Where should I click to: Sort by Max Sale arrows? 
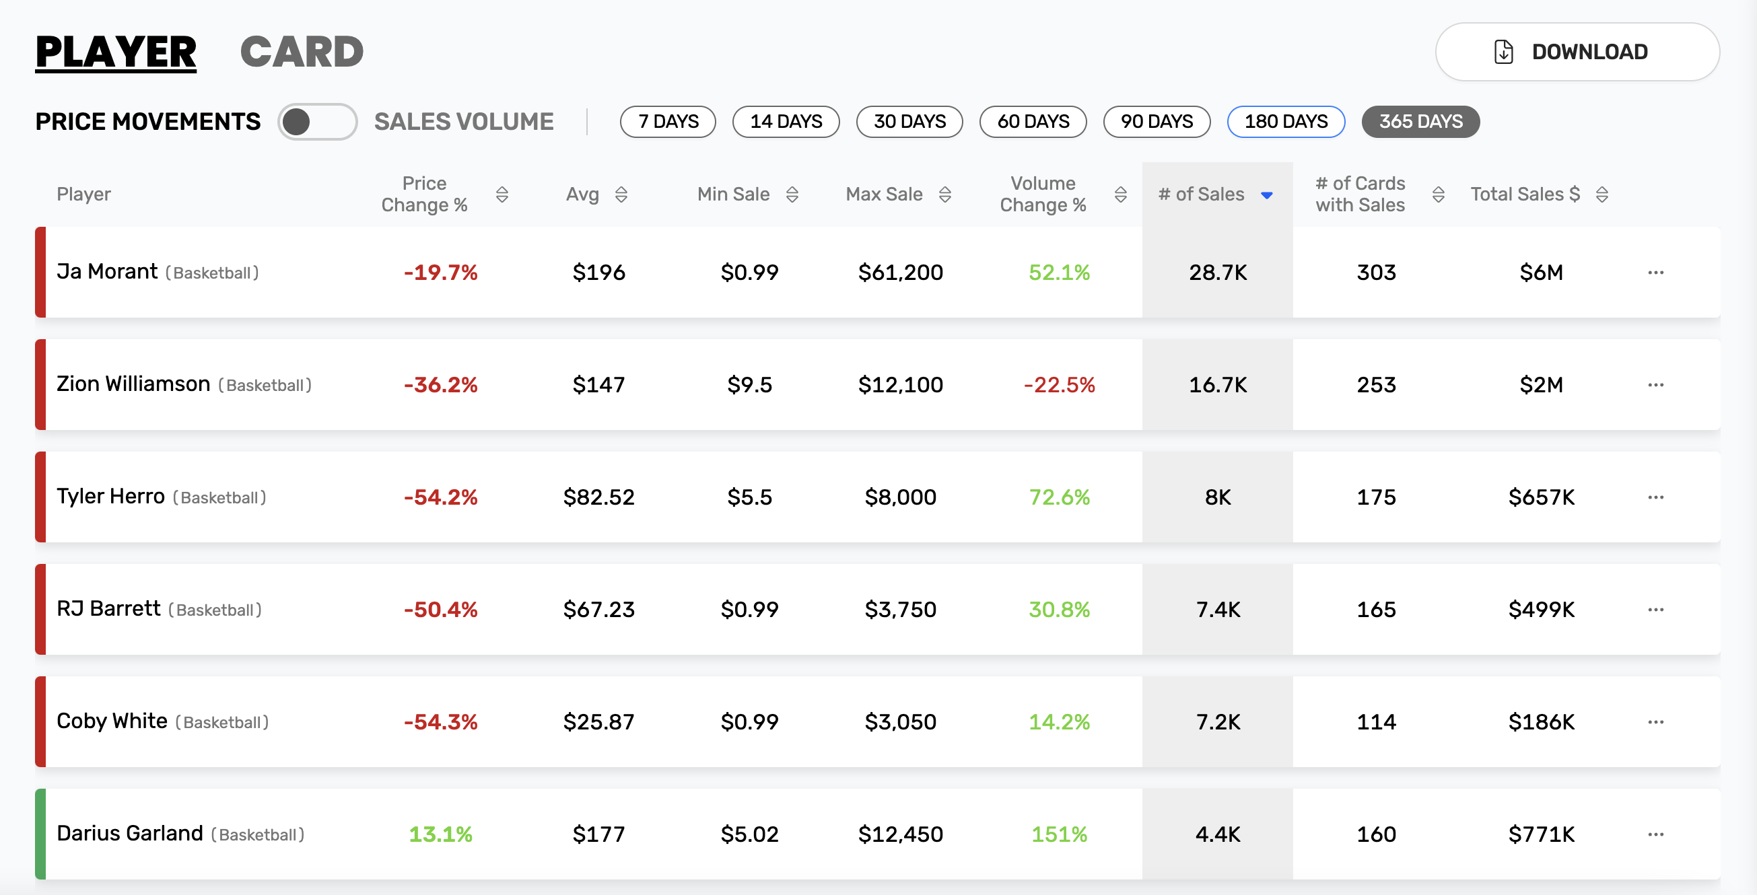click(x=944, y=195)
